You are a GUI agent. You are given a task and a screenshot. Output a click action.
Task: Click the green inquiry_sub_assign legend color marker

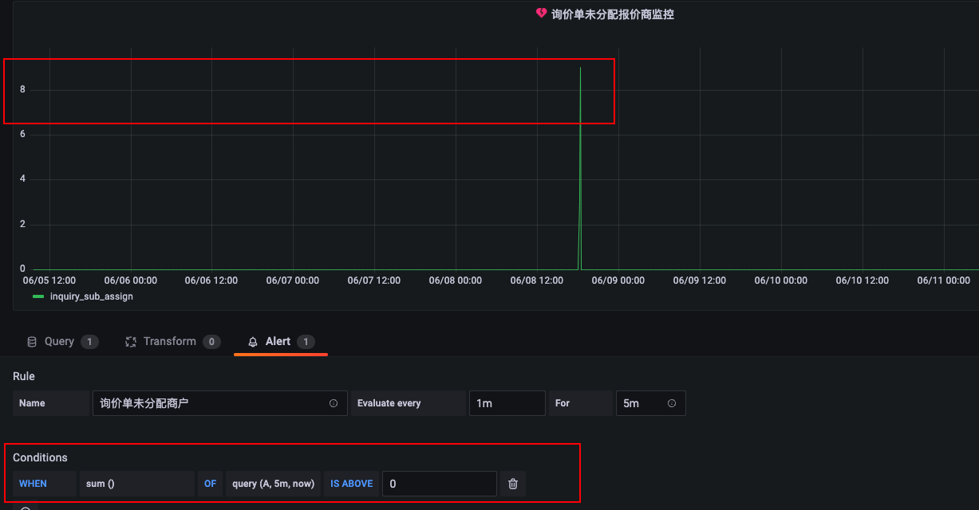(38, 296)
